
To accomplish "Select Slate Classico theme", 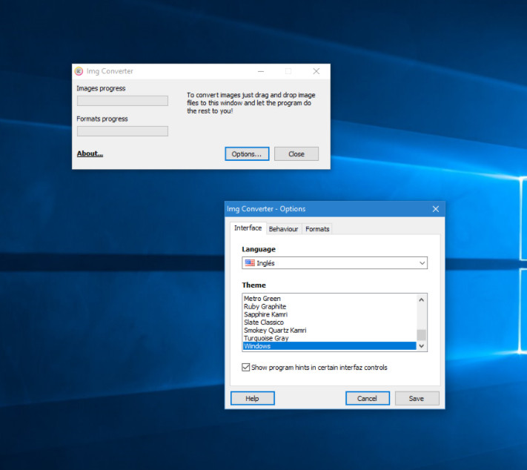I will tap(329, 322).
